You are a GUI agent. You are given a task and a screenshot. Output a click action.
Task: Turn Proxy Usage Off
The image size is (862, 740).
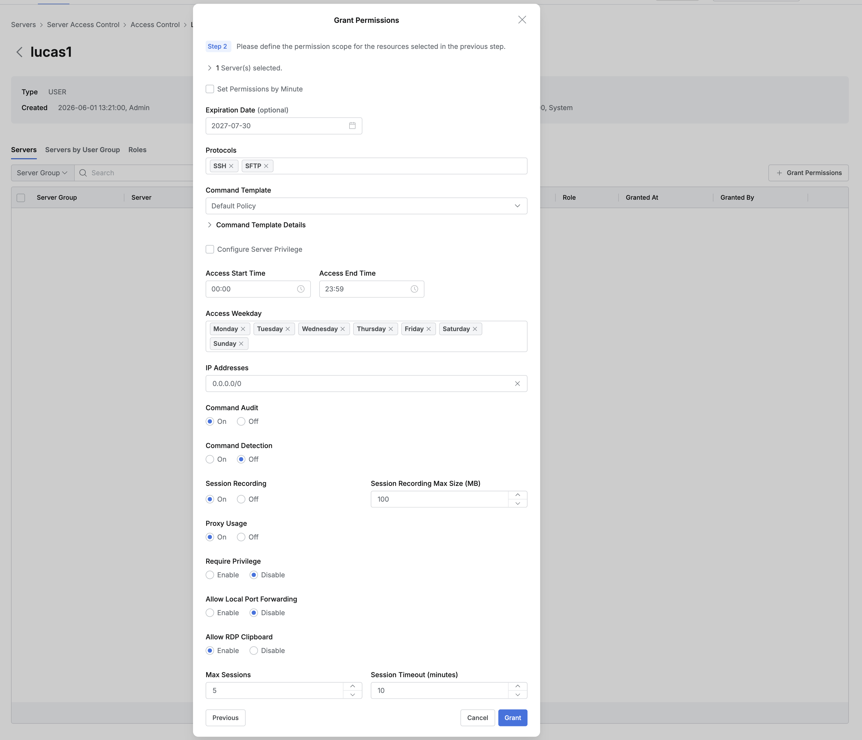pyautogui.click(x=241, y=537)
